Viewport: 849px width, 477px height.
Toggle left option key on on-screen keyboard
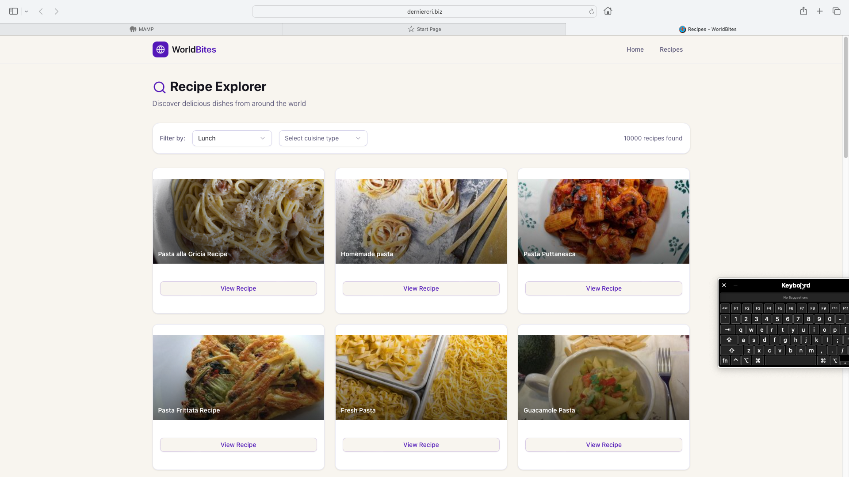point(746,360)
